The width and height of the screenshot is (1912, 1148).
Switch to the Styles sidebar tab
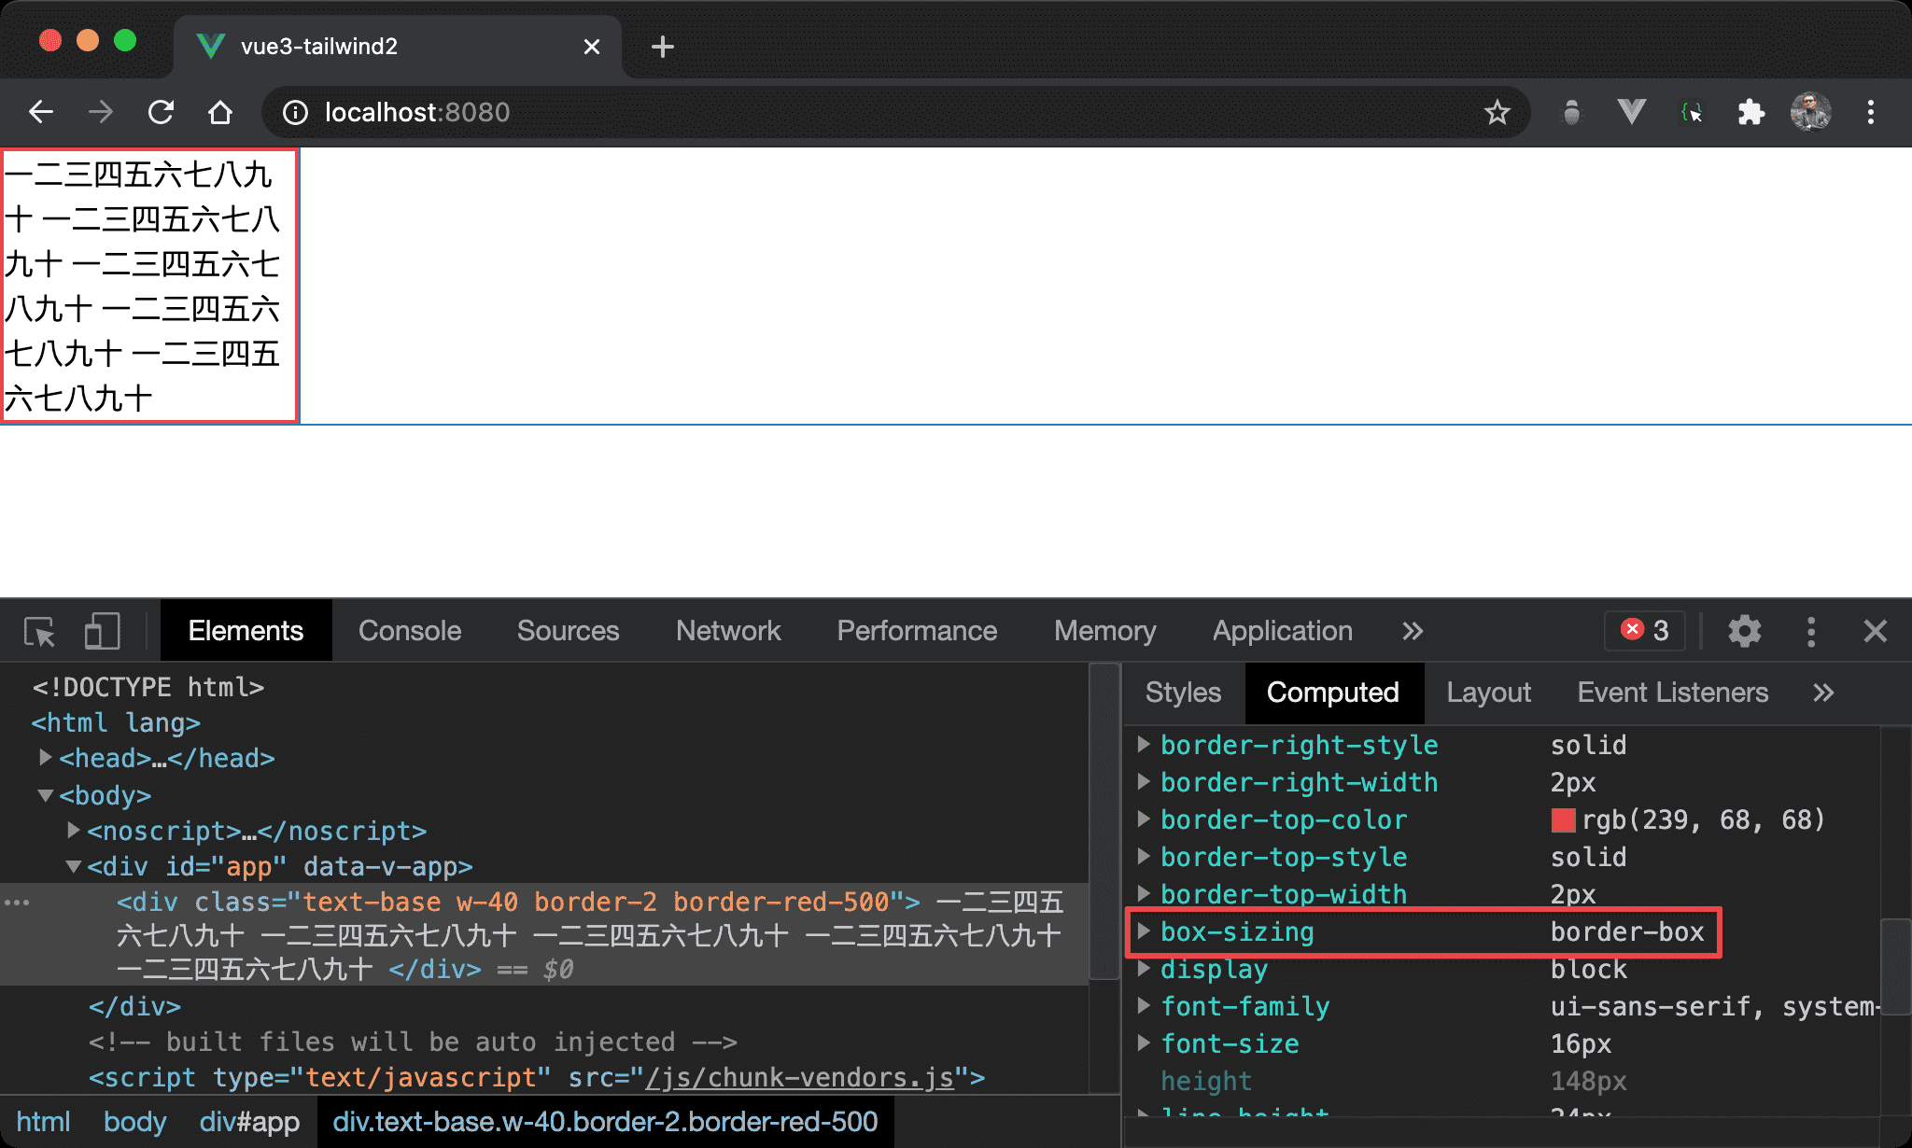pos(1183,693)
